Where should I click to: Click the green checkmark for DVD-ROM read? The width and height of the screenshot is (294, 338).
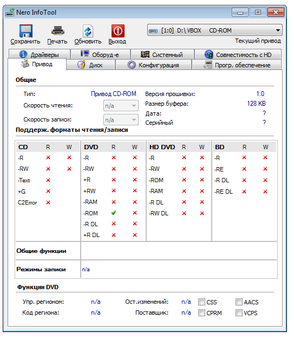(x=114, y=213)
